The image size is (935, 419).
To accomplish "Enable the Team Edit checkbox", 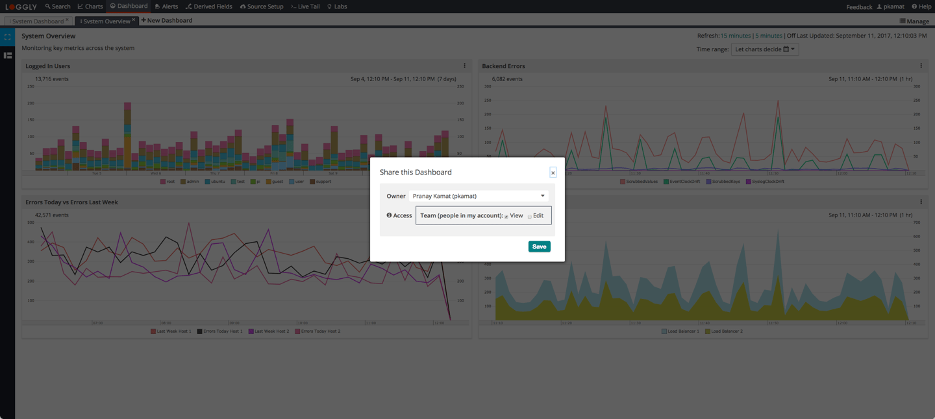I will (x=530, y=216).
